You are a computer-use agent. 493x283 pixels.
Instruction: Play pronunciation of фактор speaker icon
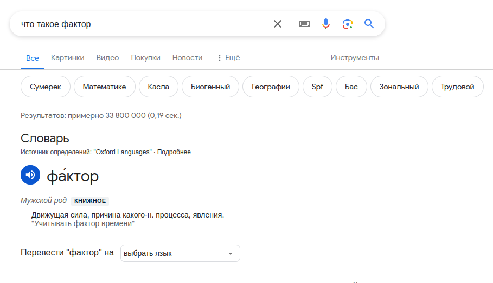pos(30,175)
